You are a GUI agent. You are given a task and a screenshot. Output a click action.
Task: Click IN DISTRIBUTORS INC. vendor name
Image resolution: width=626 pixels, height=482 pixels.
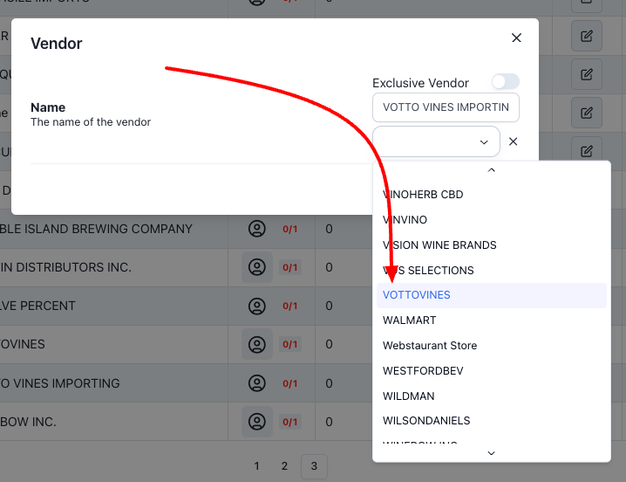point(65,267)
